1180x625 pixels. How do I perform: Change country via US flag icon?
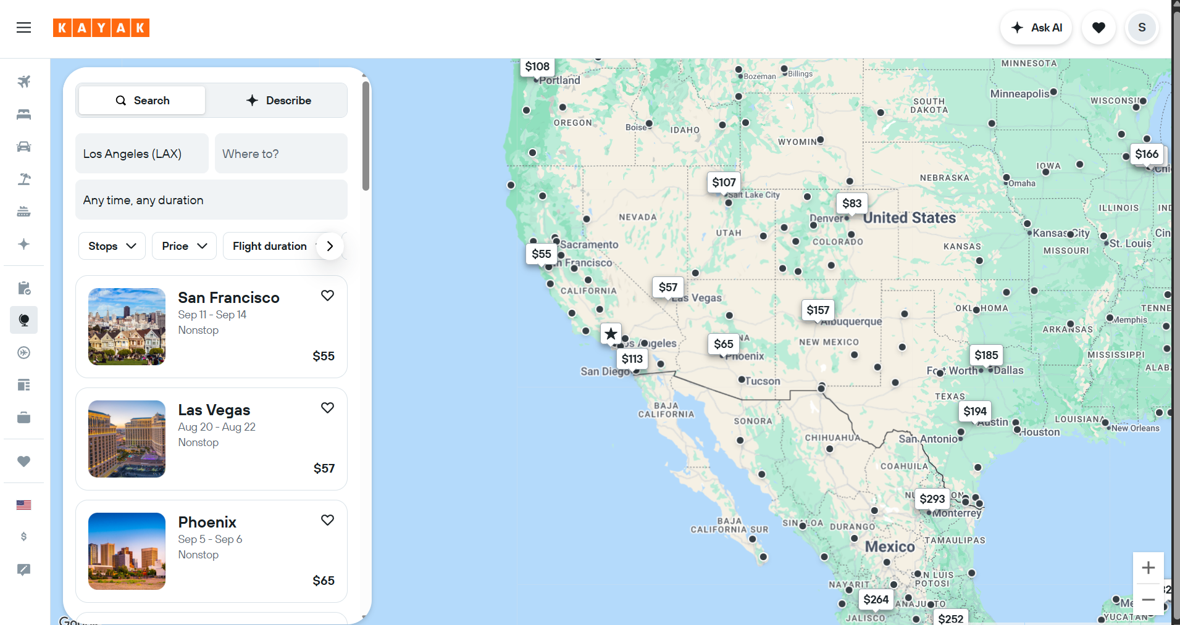pos(23,505)
